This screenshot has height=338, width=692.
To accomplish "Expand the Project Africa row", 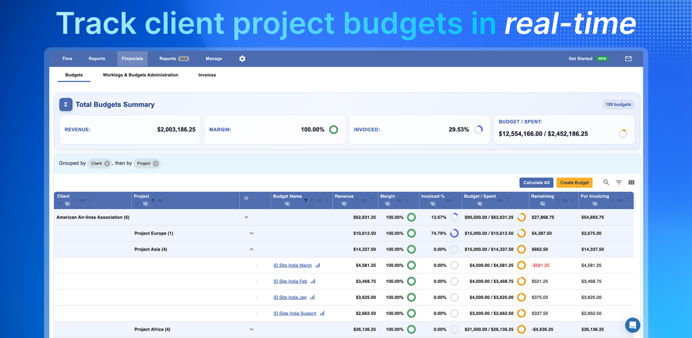I will click(252, 330).
